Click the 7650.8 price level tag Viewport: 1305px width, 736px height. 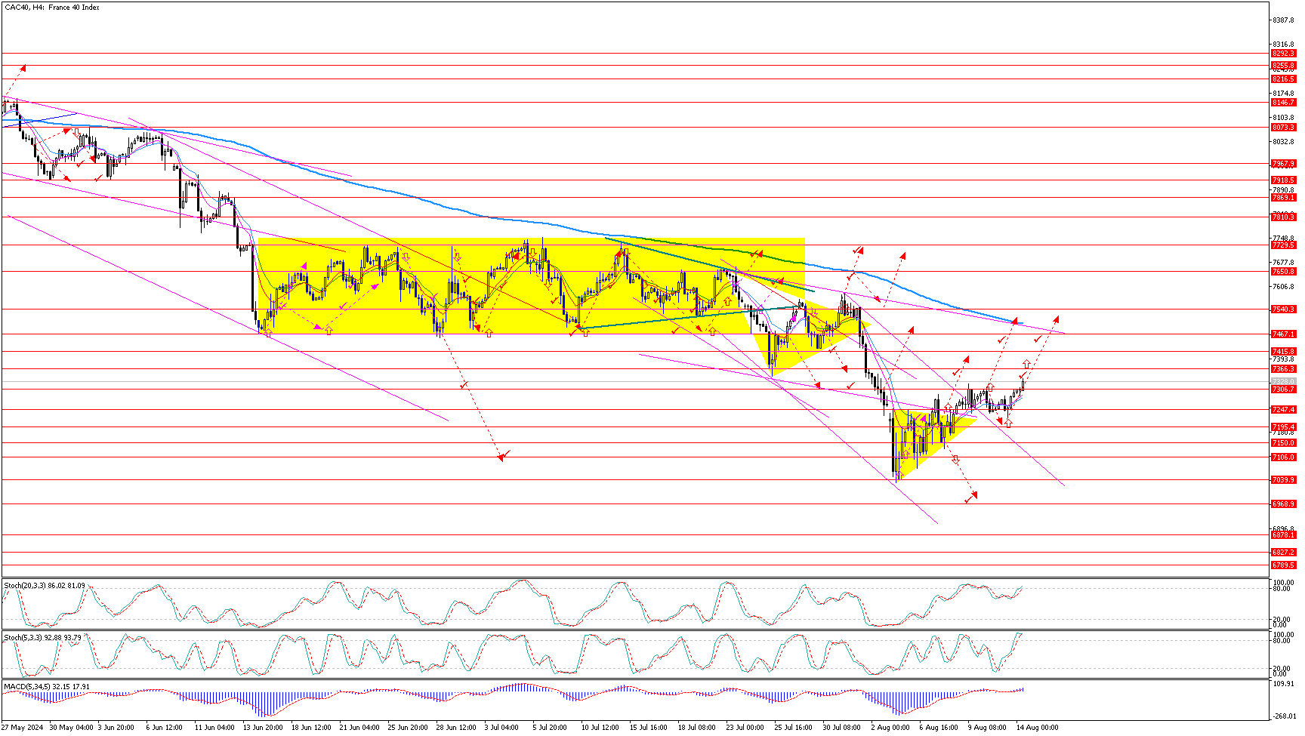point(1283,271)
